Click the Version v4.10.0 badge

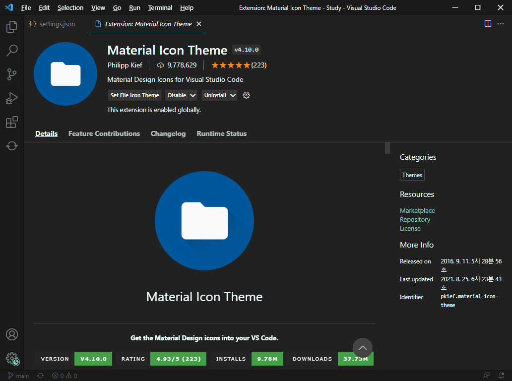(73, 359)
